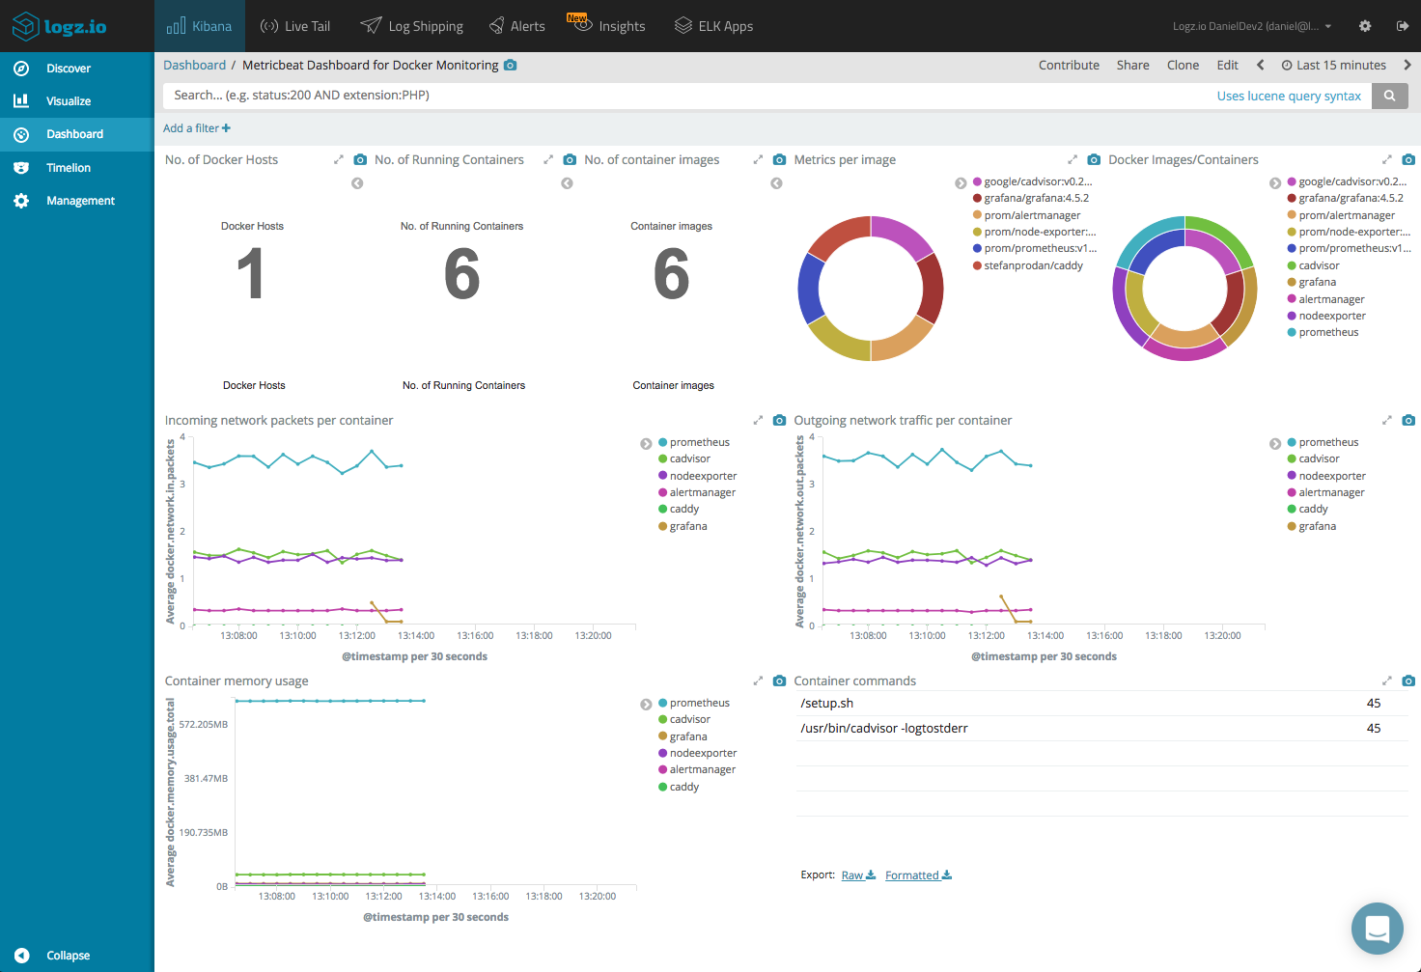Open the Insights tab
Viewport: 1421px width, 972px height.
[608, 26]
